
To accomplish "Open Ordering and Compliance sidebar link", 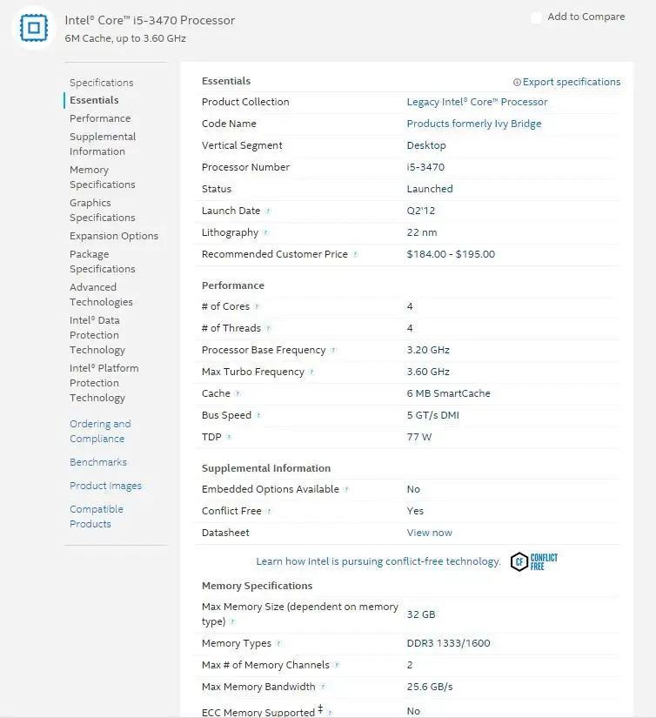I will pyautogui.click(x=100, y=431).
